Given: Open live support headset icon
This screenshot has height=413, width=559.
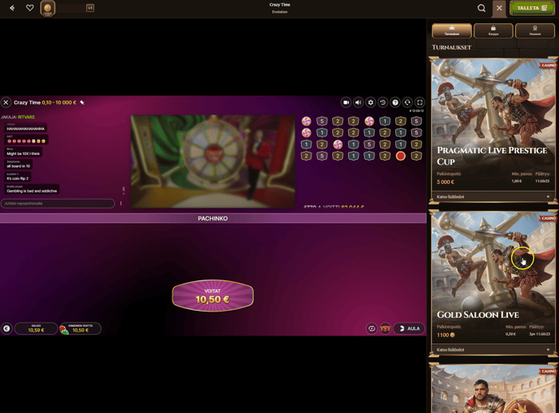Looking at the screenshot, I should tap(407, 102).
